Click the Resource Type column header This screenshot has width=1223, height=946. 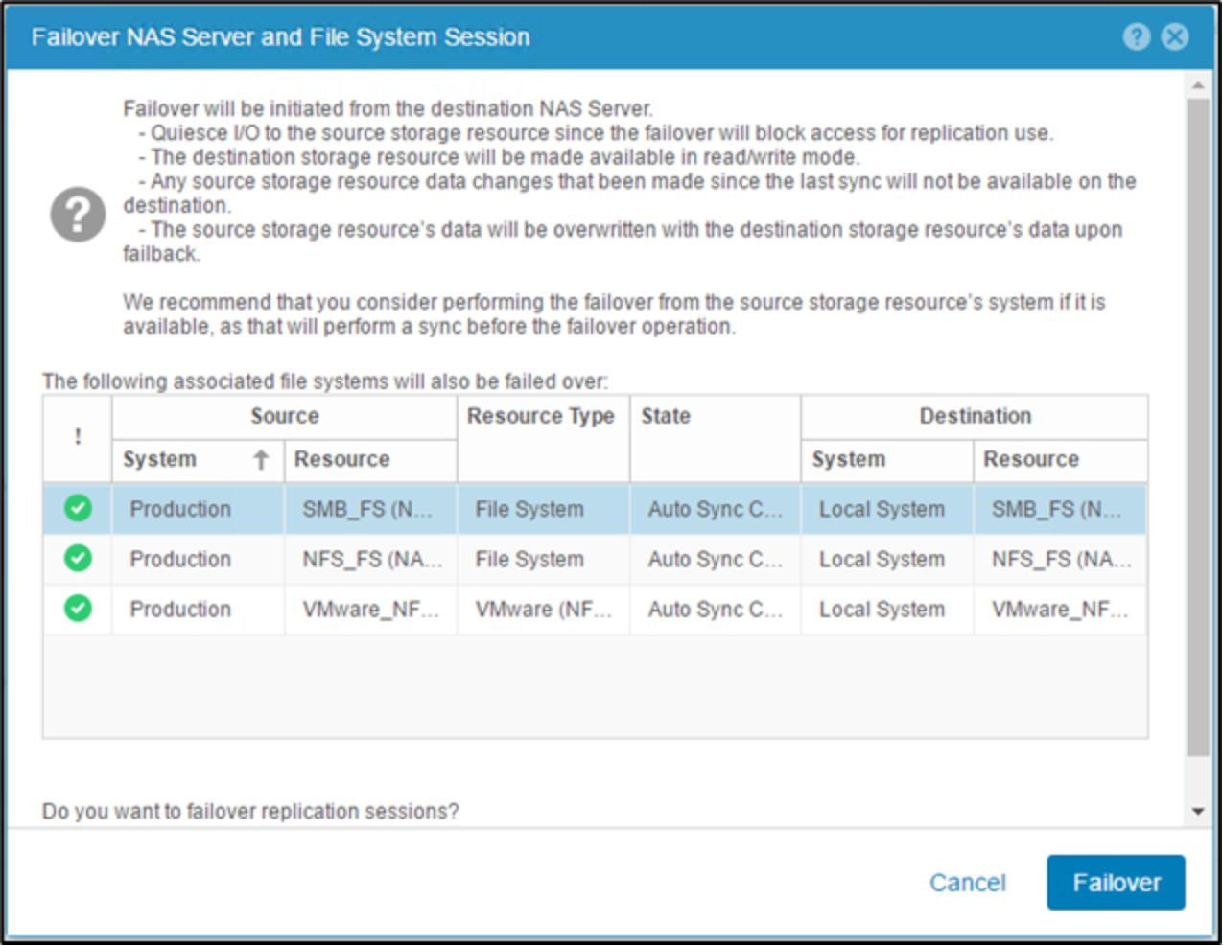coord(543,438)
